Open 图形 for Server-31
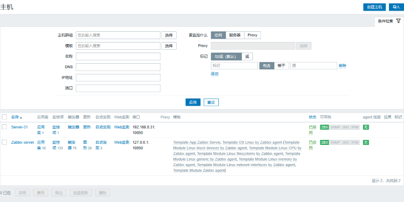404x202 pixels. [x=87, y=127]
